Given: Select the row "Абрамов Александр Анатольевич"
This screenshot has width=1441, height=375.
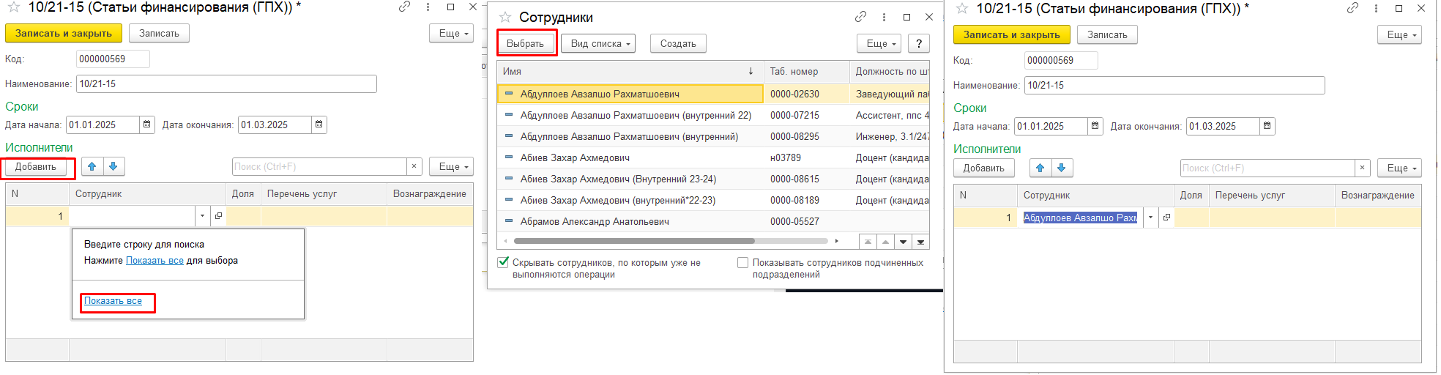Looking at the screenshot, I should (594, 221).
